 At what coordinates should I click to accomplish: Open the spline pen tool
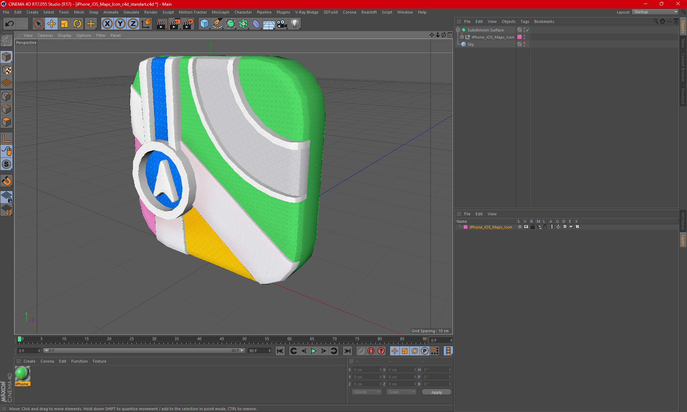point(218,24)
